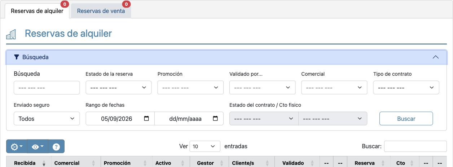Viewport: 453px width, 167px height.
Task: Click the start date field 05/09/2026
Action: (x=120, y=118)
